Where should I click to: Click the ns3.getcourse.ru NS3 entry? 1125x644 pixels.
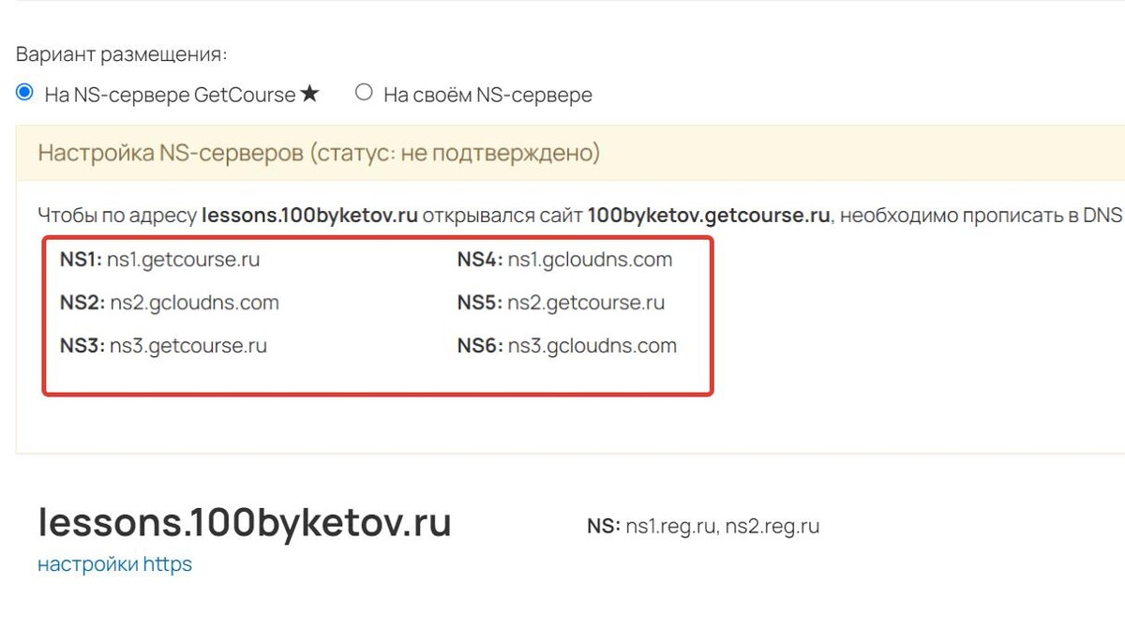pyautogui.click(x=163, y=346)
